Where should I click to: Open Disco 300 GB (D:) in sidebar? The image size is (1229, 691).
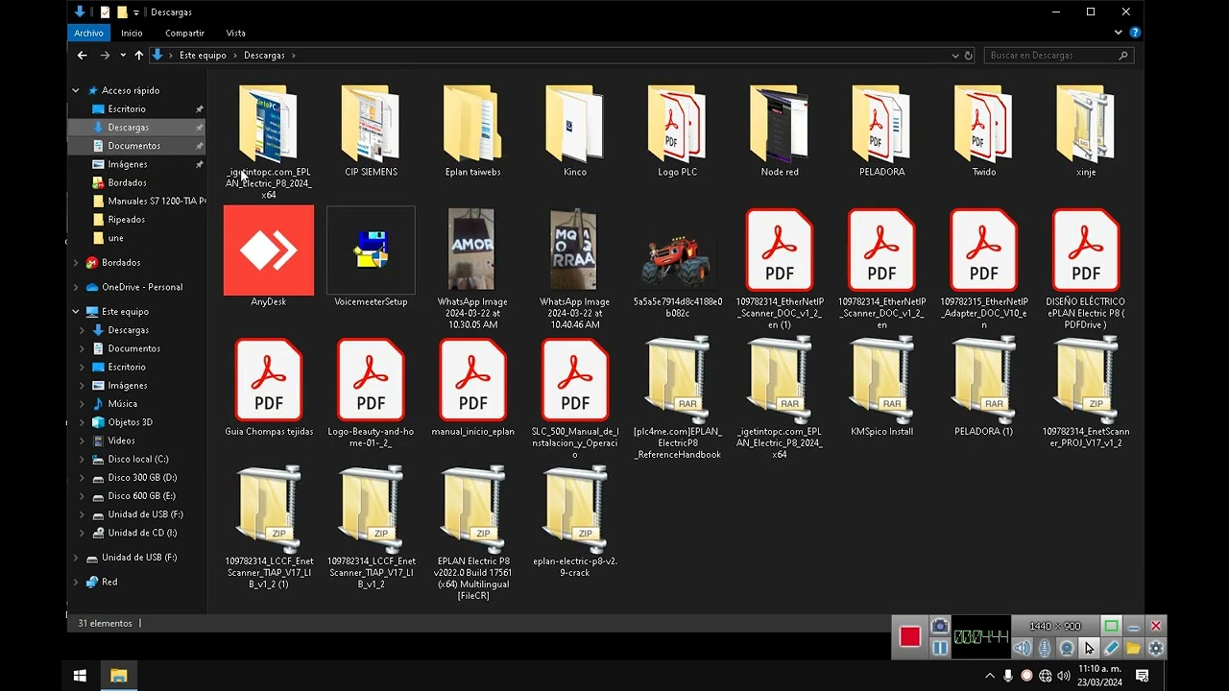point(142,478)
